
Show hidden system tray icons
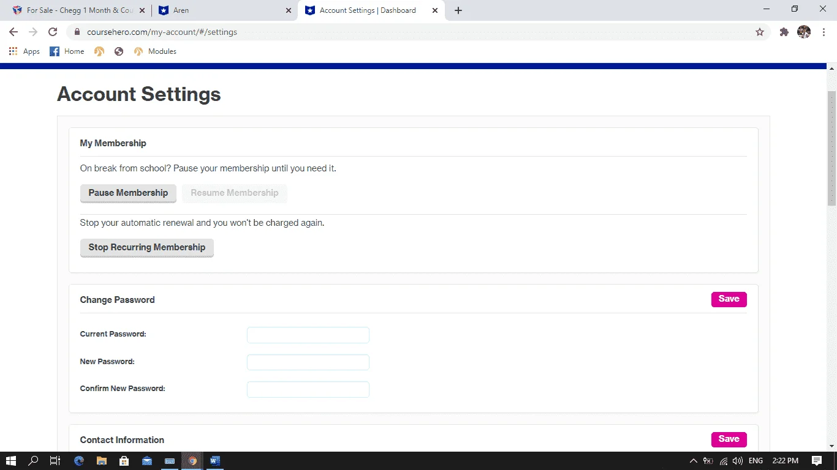pyautogui.click(x=694, y=461)
